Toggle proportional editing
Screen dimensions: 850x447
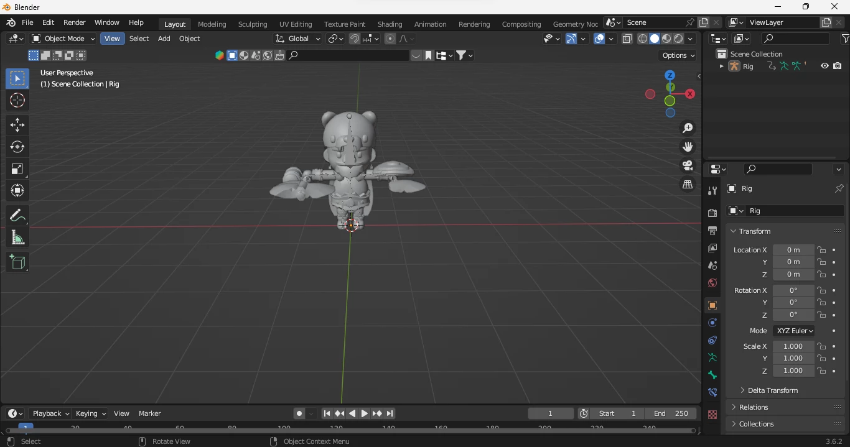390,39
